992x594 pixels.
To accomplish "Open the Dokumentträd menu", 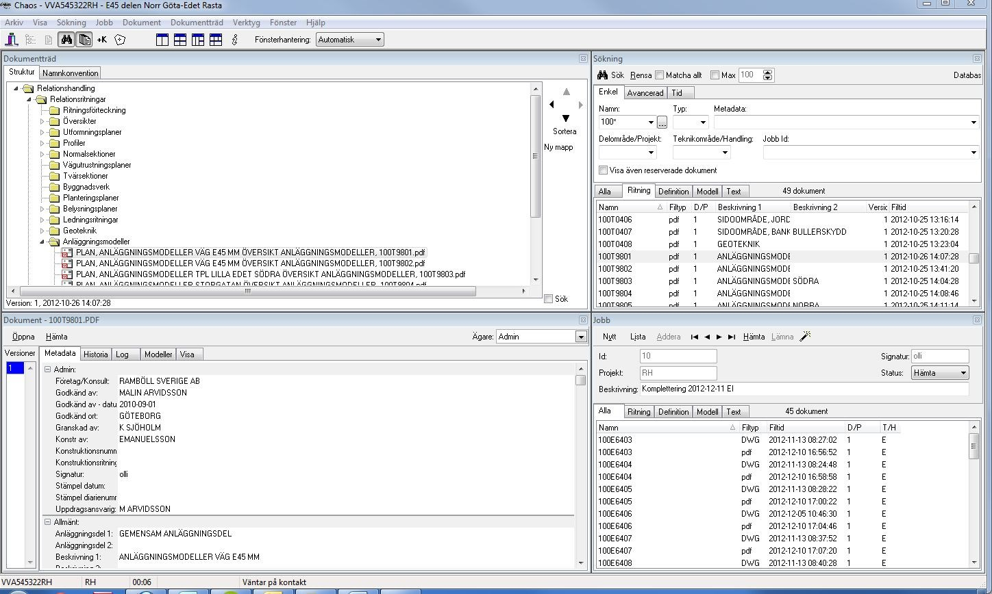I will pyautogui.click(x=197, y=23).
